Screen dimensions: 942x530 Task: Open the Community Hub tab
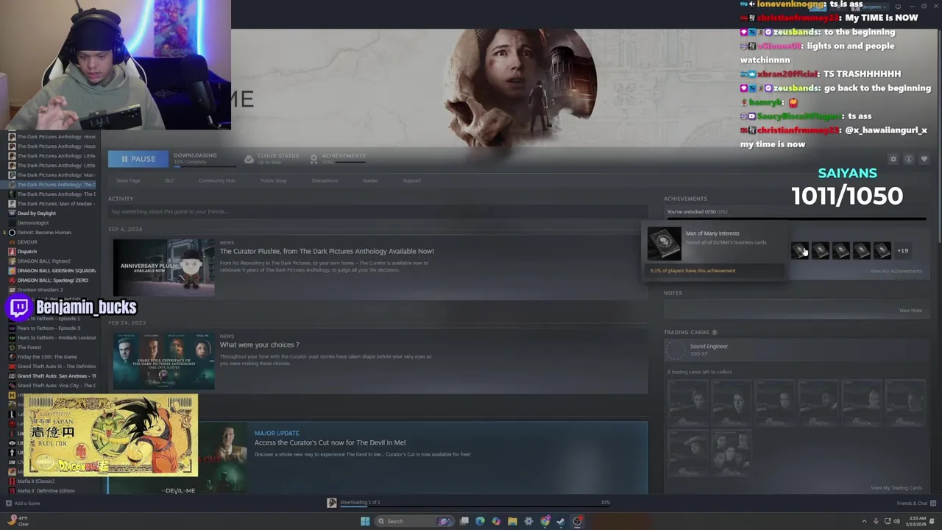[x=216, y=180]
